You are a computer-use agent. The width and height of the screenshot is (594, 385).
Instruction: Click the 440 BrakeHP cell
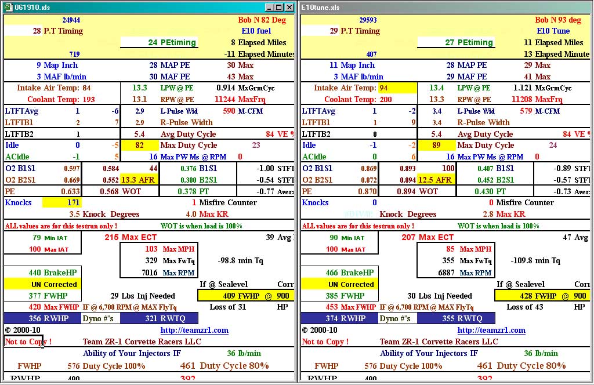pos(43,273)
